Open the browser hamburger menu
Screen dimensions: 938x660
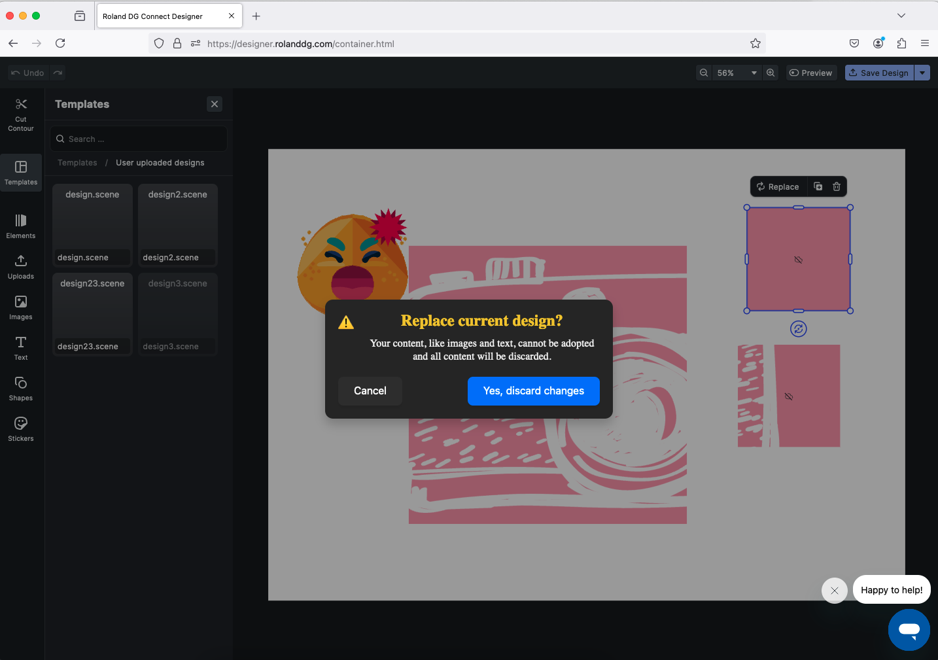tap(925, 43)
